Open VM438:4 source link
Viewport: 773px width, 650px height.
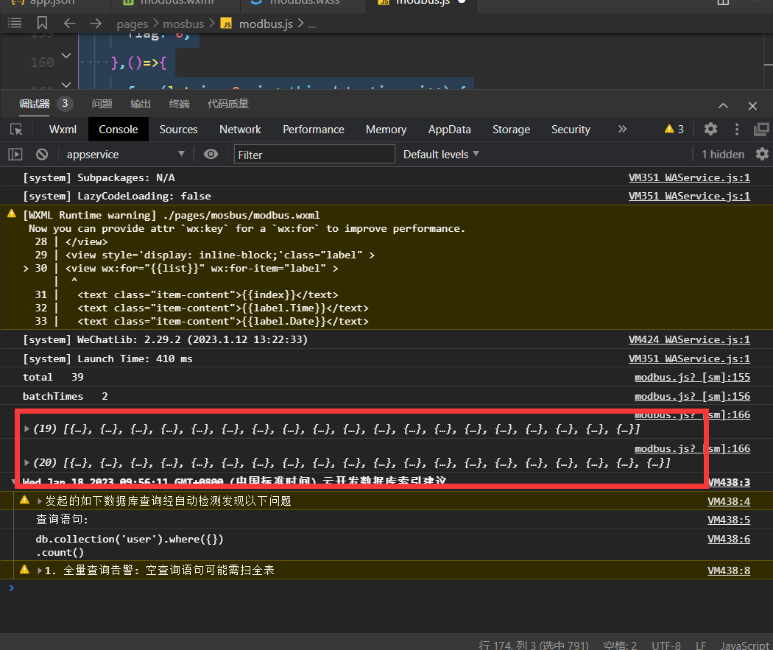[729, 501]
